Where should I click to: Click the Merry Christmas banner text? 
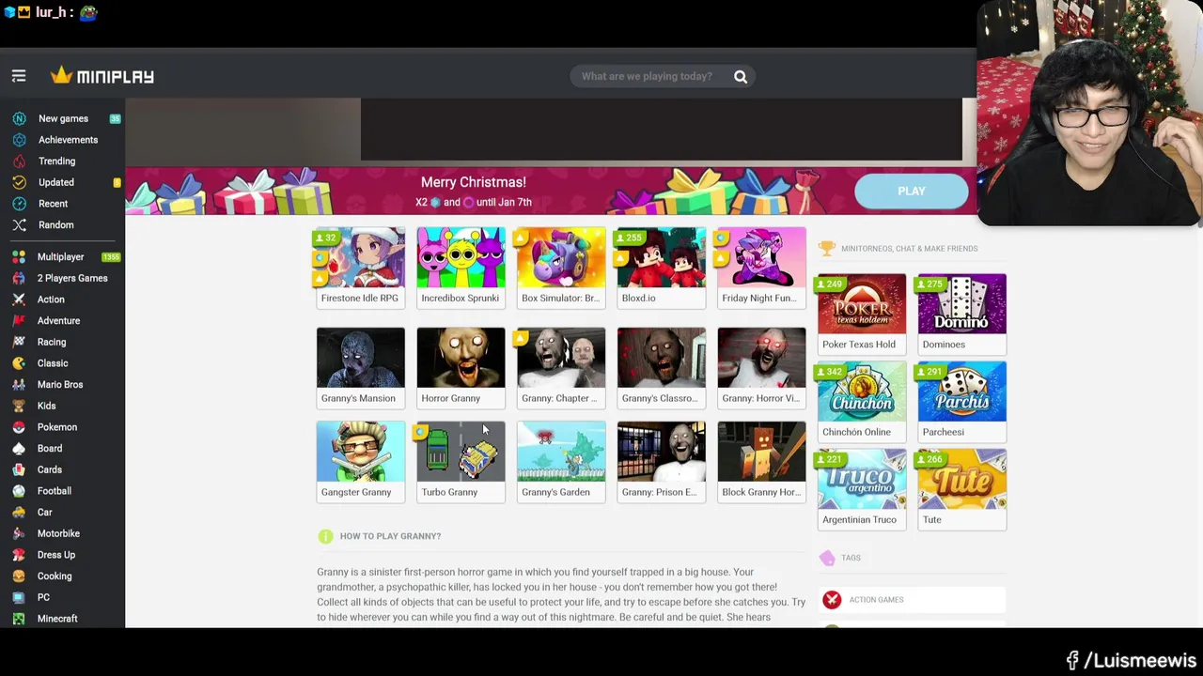pos(474,182)
